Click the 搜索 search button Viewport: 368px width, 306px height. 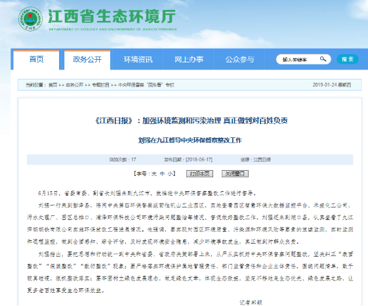point(348,59)
